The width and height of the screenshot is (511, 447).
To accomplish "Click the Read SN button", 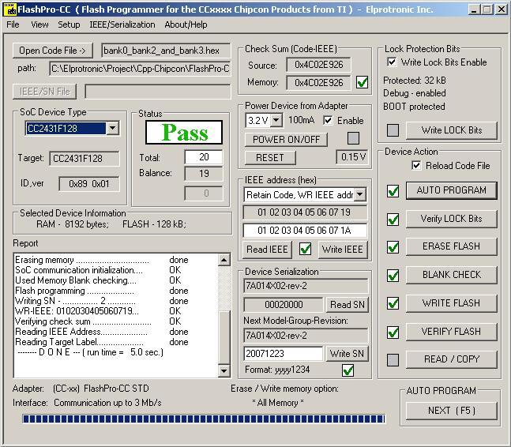I will coord(348,305).
